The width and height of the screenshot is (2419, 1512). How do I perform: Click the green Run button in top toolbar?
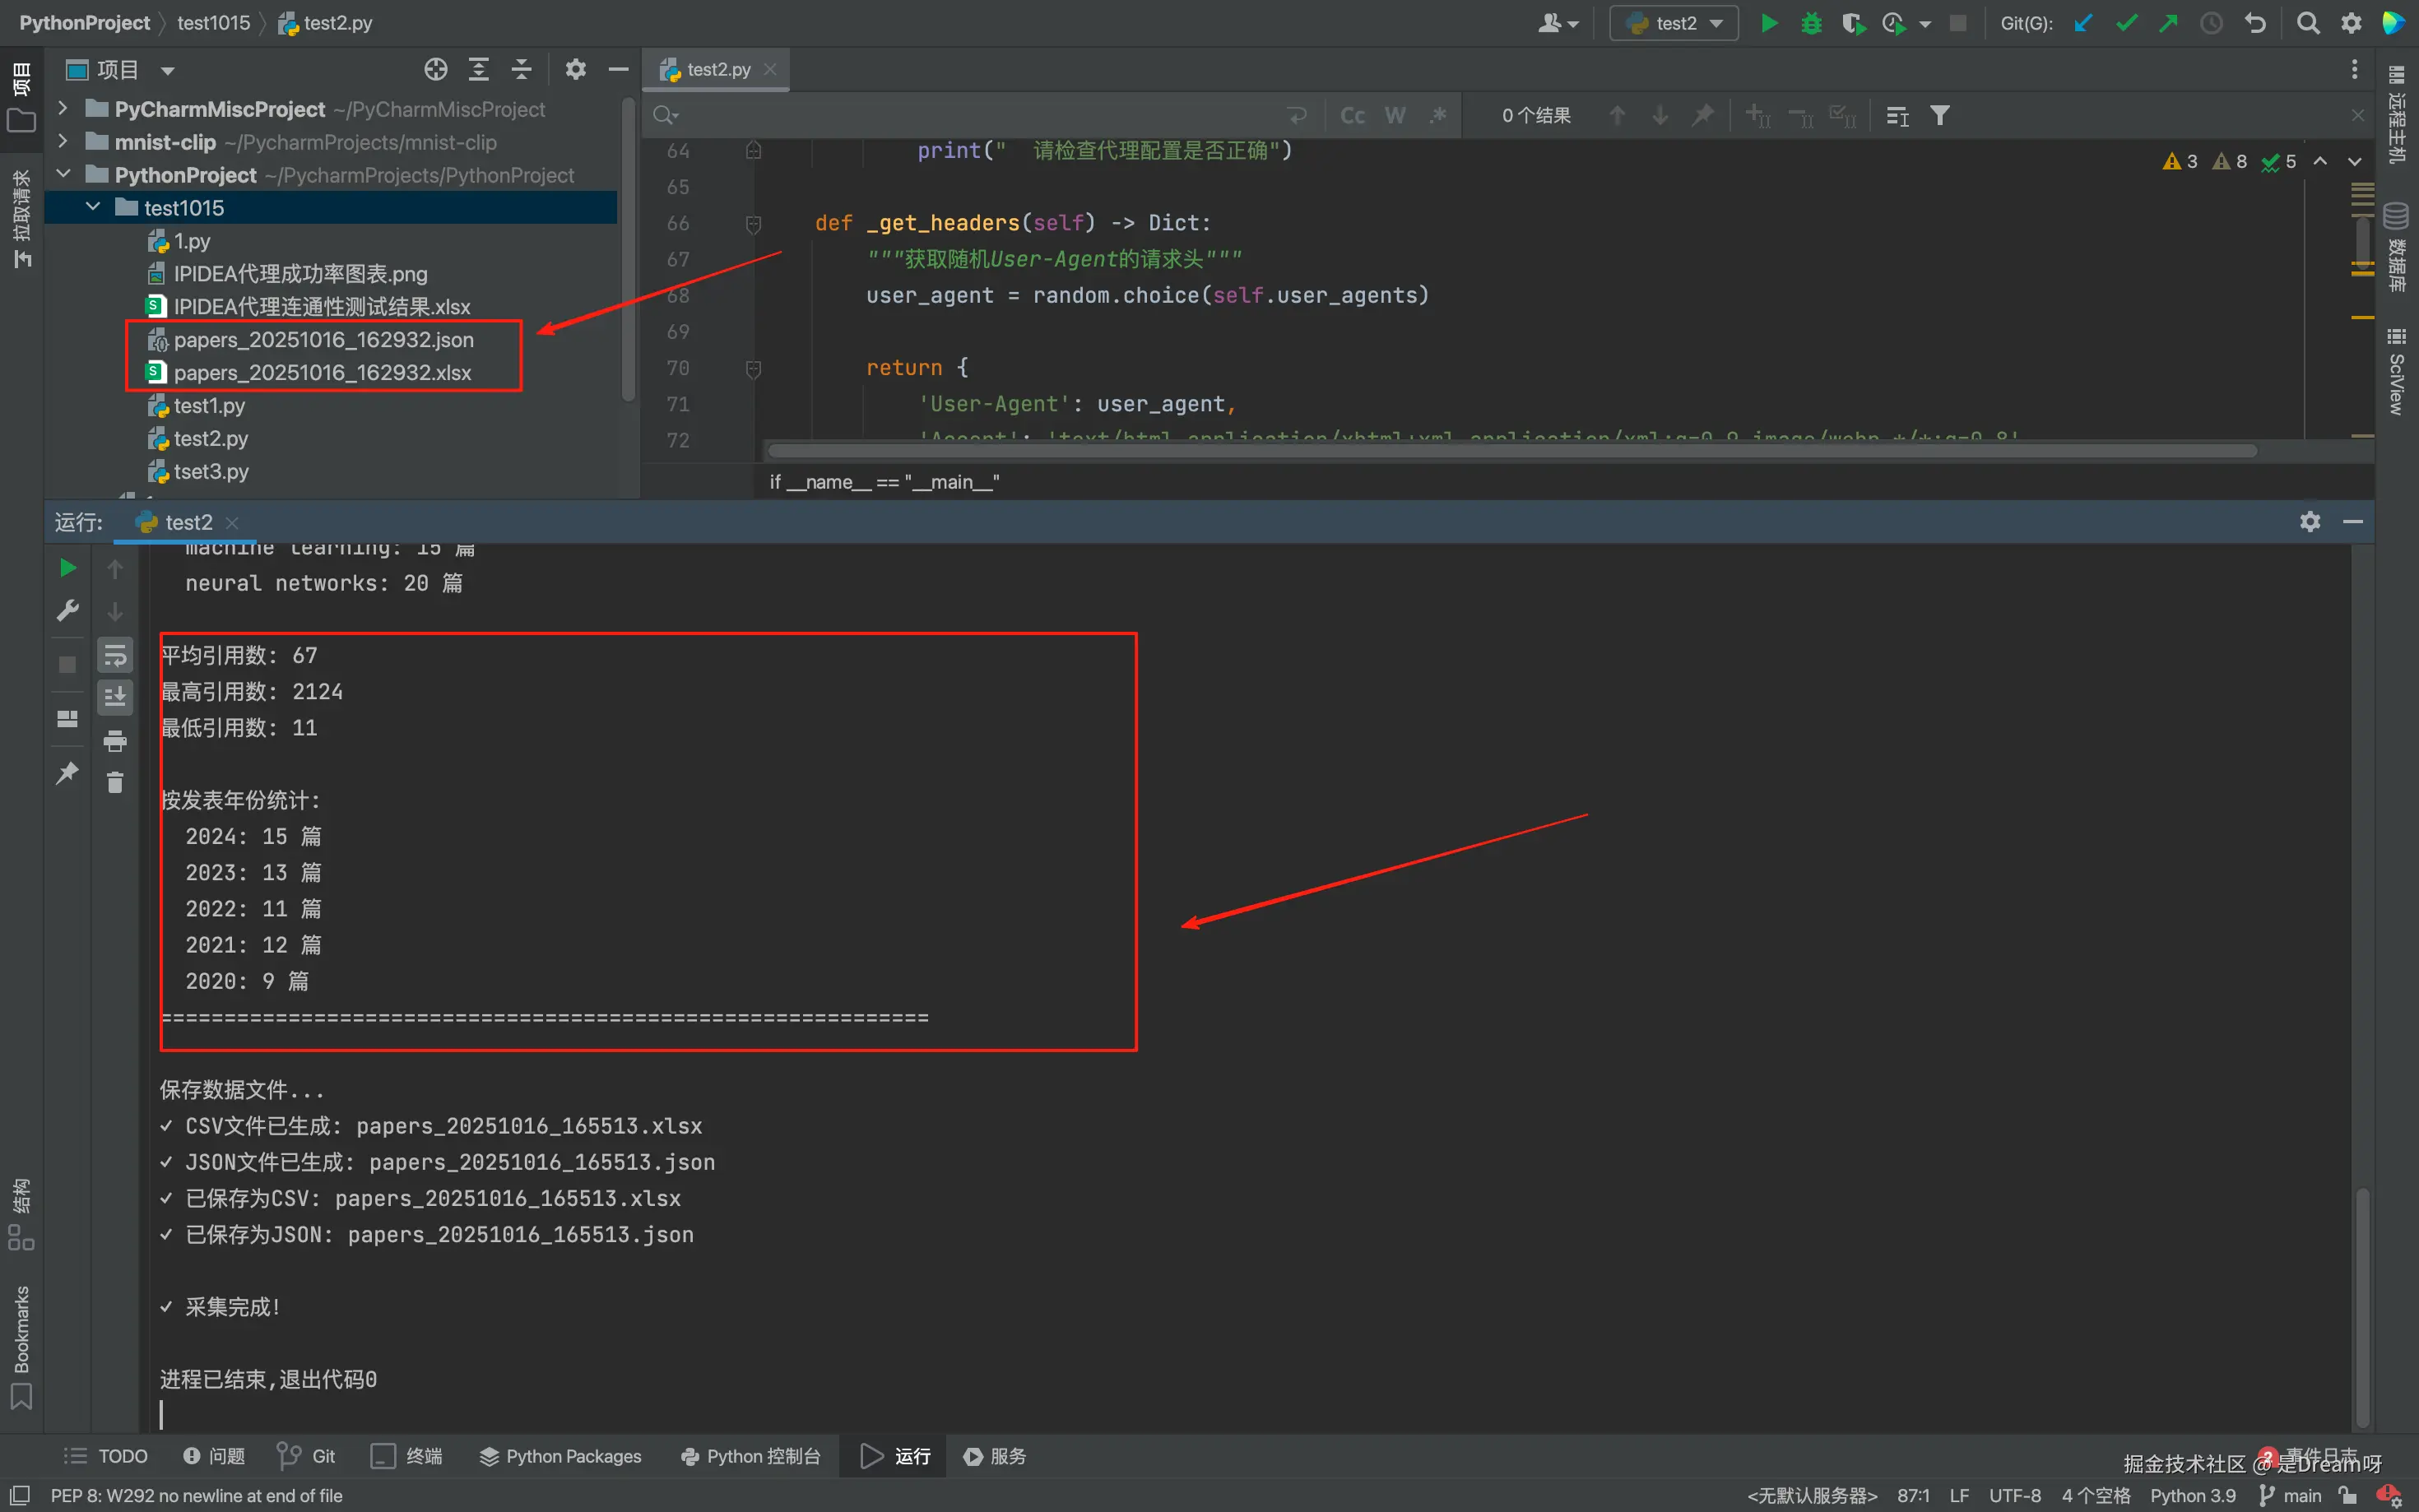(1768, 23)
